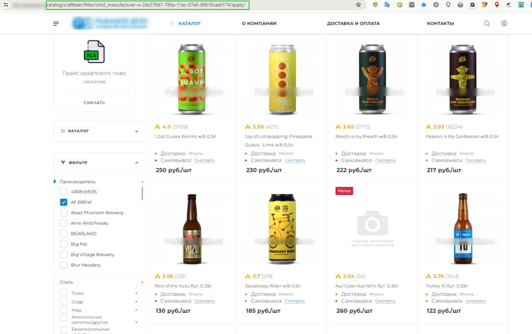Viewport: 532px width, 334px height.
Task: Click the manufacturer list scrollbar
Action: click(142, 193)
